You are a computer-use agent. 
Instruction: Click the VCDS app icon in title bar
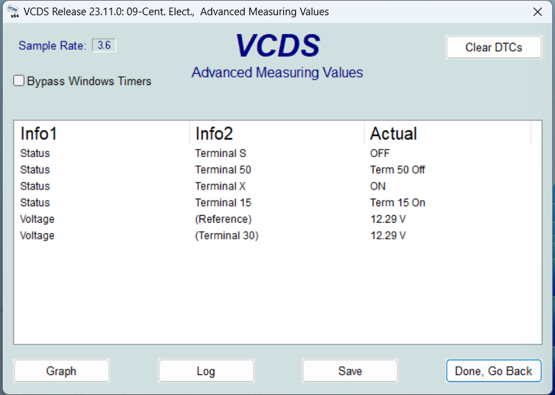pos(12,11)
